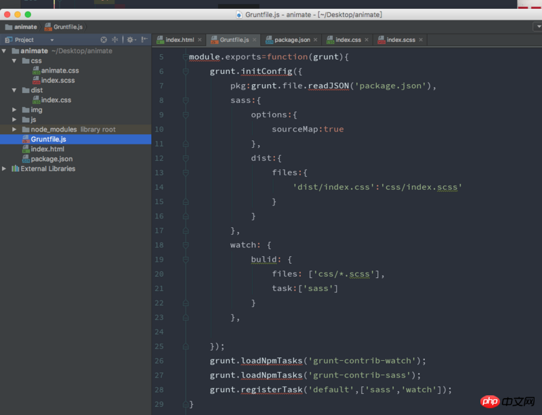This screenshot has width=542, height=415.
Task: Open the index.css editor tab
Action: [348, 40]
